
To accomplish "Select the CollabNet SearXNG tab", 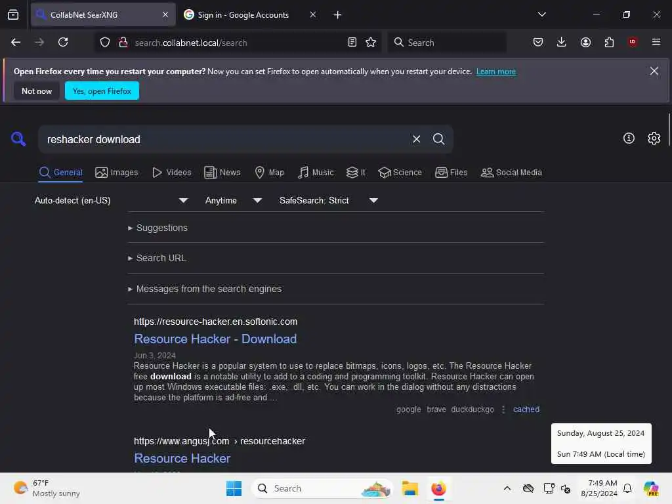I will point(103,15).
